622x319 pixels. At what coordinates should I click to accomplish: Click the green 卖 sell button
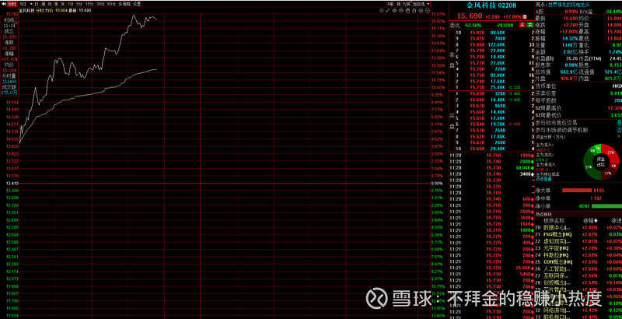[529, 25]
